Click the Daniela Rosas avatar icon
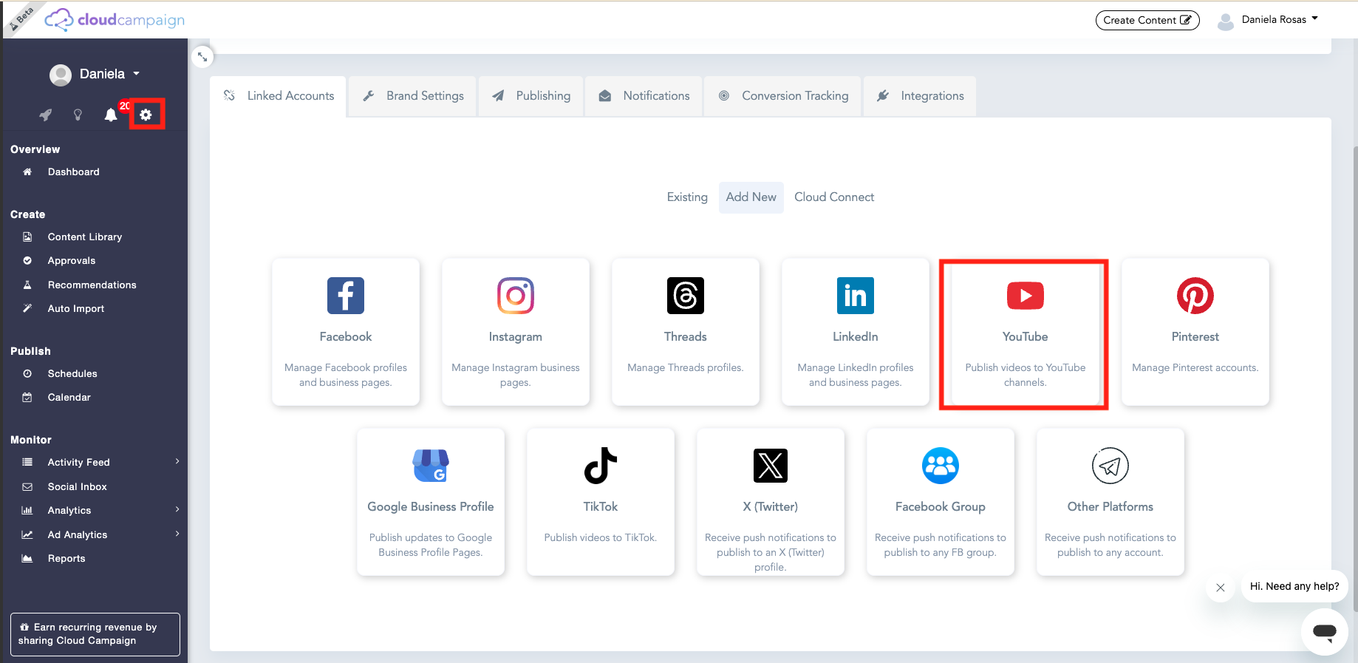The width and height of the screenshot is (1358, 663). click(x=1226, y=21)
